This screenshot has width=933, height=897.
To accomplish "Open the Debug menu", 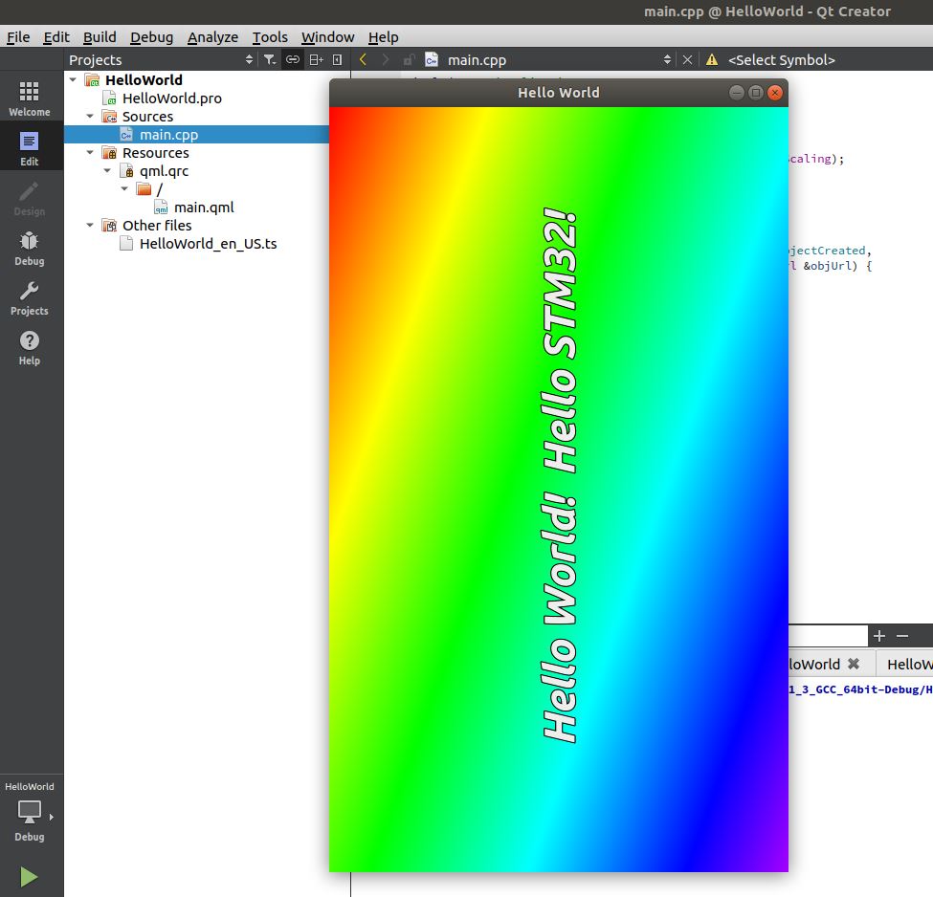I will tap(152, 37).
